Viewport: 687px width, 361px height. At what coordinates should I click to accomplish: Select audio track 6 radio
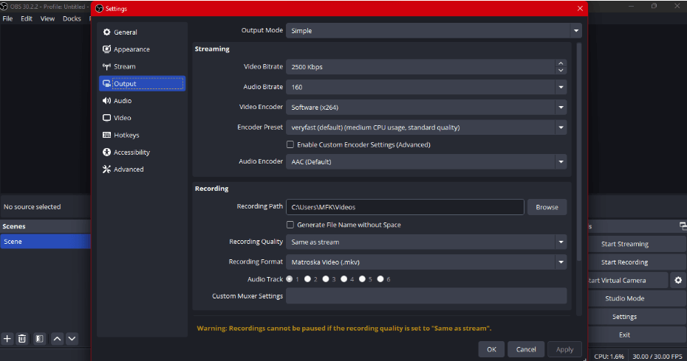(x=380, y=278)
